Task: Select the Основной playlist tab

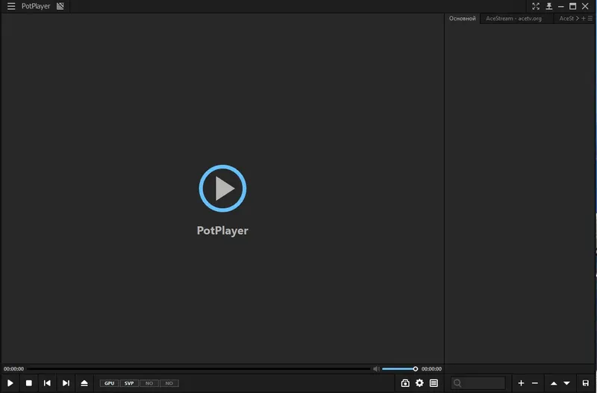Action: 462,18
